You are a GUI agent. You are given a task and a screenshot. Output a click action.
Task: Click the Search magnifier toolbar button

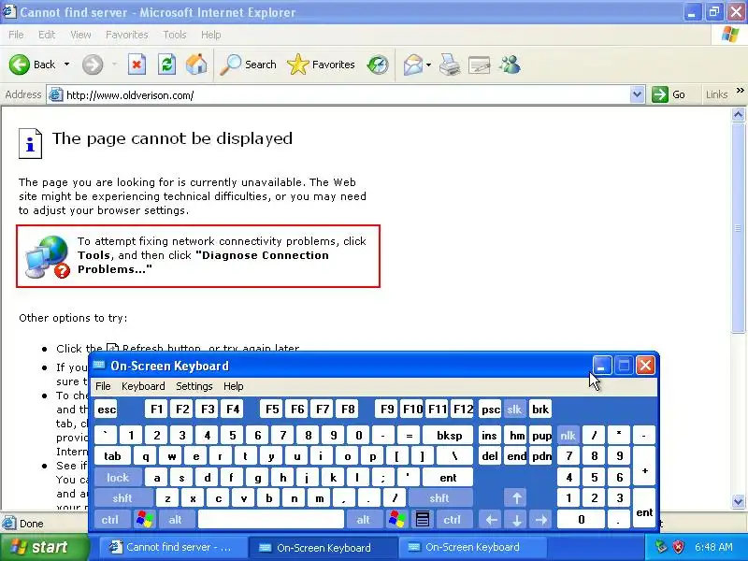(249, 65)
